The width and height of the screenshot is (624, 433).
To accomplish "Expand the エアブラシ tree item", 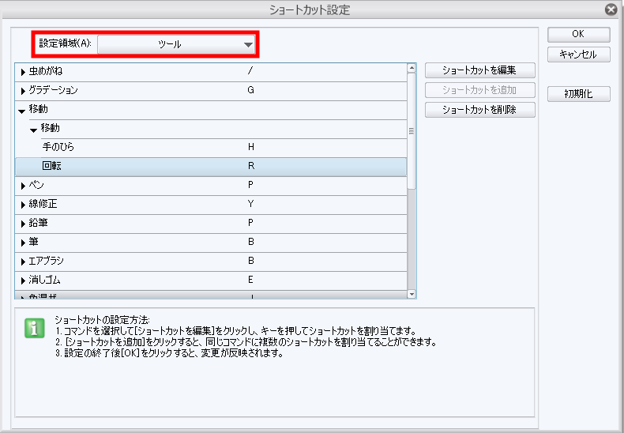I will (x=23, y=262).
